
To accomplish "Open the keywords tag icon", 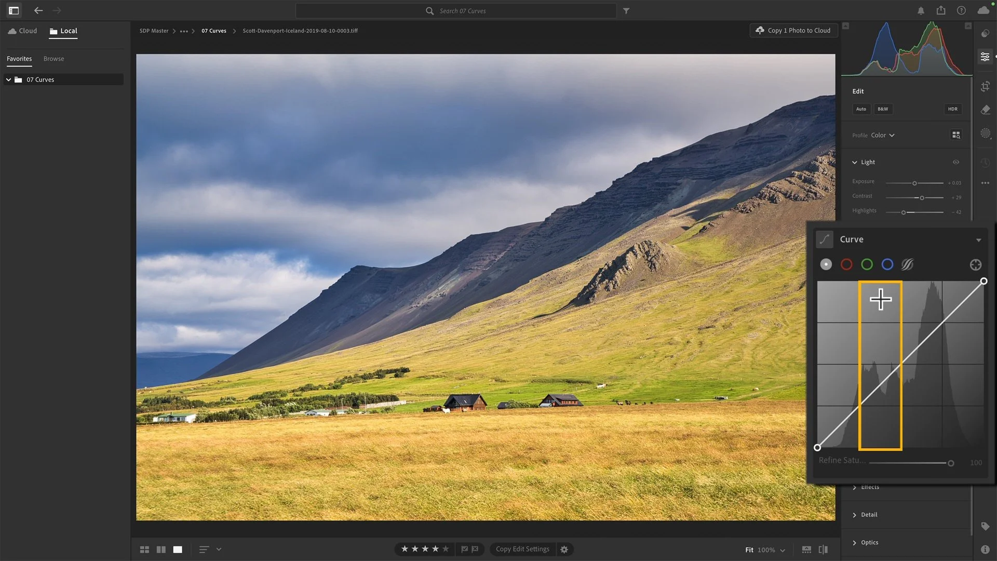I will point(985,526).
